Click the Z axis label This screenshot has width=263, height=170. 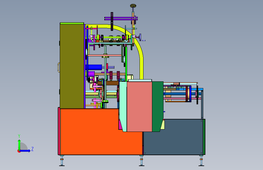click(x=32, y=149)
